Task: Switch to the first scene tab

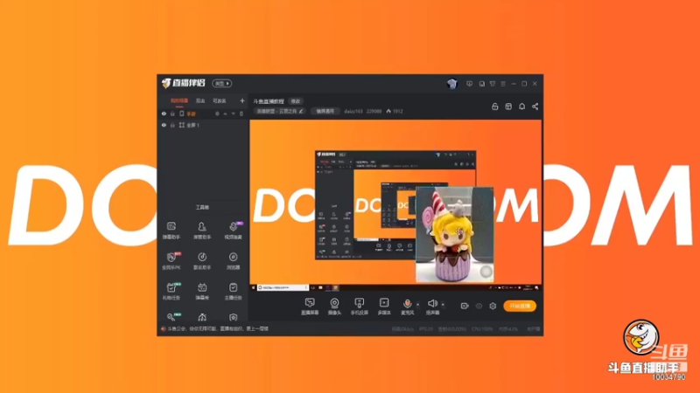Action: point(179,101)
